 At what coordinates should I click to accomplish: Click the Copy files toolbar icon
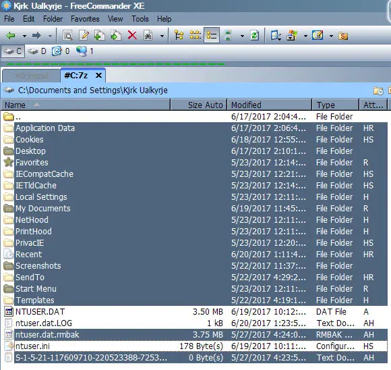click(x=100, y=36)
